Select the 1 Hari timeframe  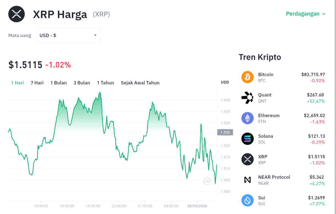[17, 83]
